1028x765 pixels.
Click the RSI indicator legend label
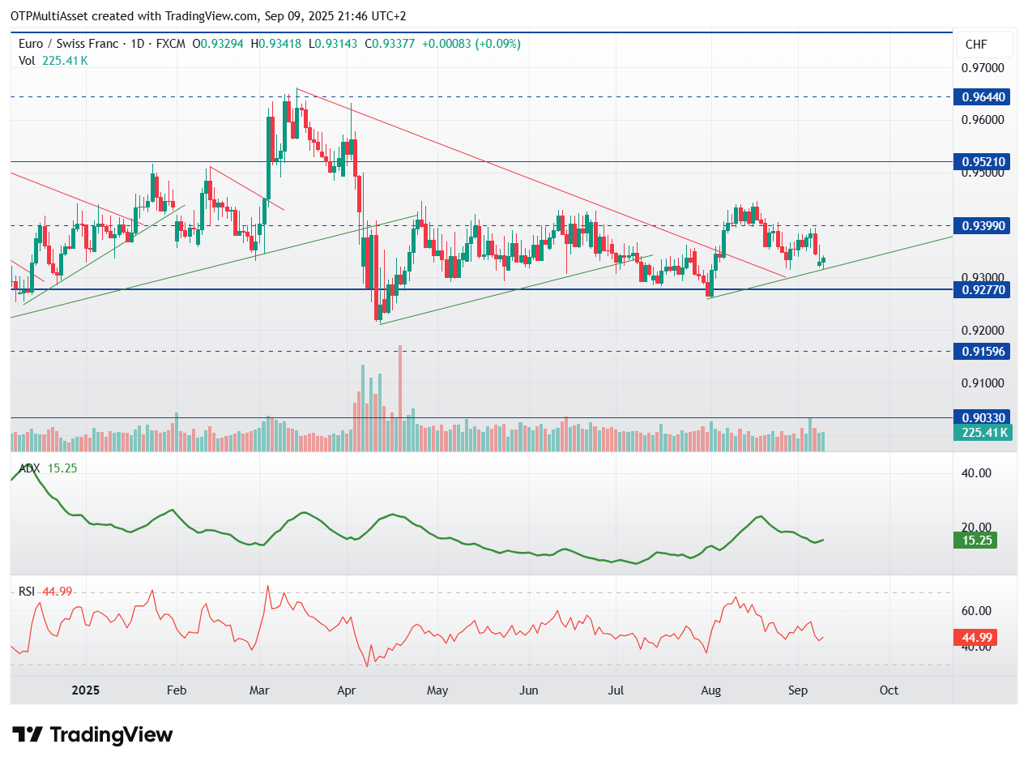point(27,592)
